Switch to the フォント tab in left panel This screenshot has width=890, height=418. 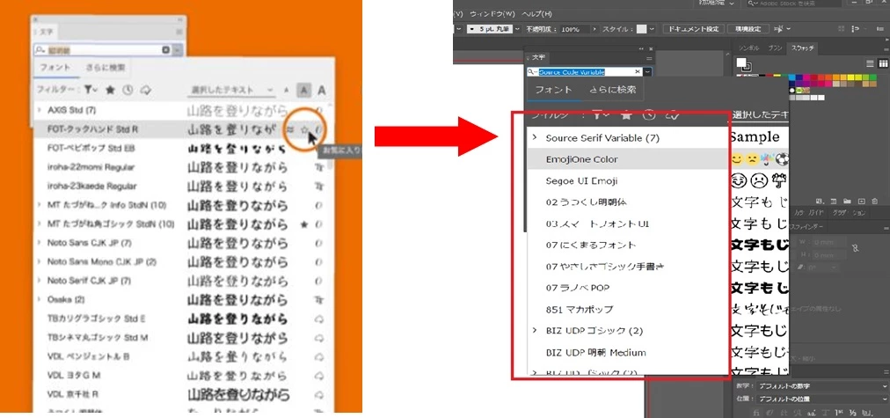[x=55, y=68]
